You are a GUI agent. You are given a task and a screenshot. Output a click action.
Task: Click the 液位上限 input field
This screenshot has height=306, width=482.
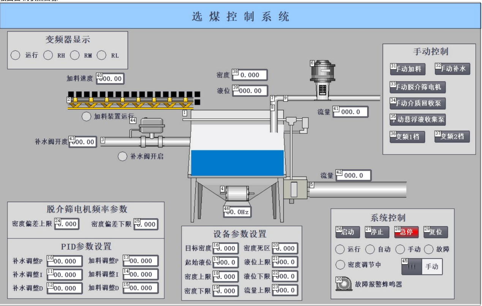click(x=285, y=262)
